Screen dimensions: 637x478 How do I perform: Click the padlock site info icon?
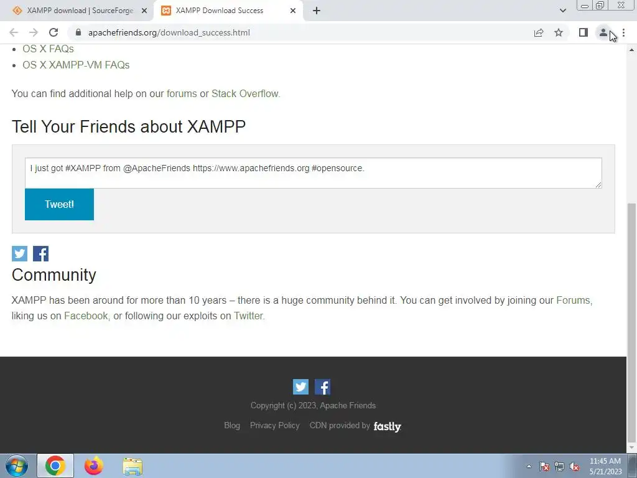pos(78,32)
